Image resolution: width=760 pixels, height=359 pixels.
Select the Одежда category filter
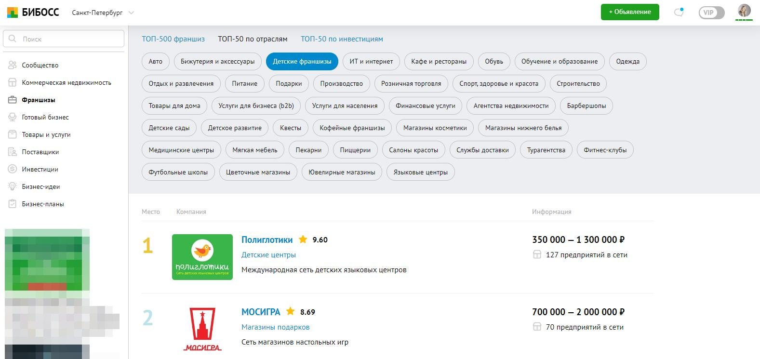point(628,61)
